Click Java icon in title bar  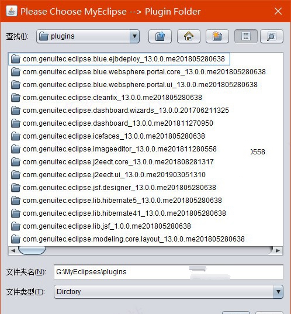coord(12,11)
